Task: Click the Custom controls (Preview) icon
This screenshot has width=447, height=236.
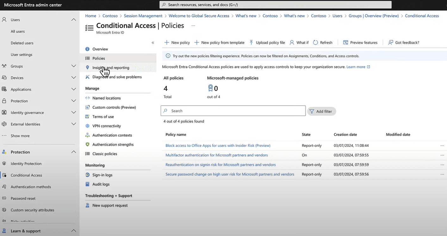Action: pos(88,107)
